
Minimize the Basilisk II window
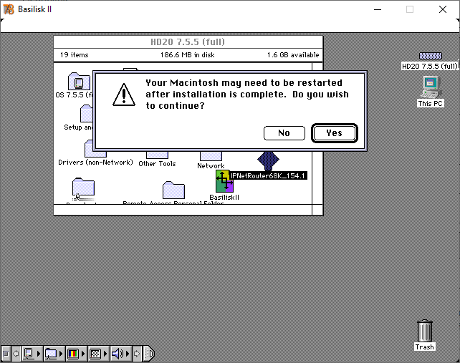[x=378, y=9]
